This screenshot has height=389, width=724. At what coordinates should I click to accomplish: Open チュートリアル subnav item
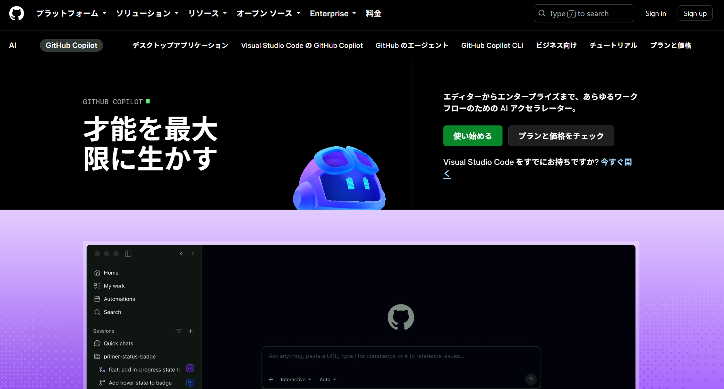click(613, 46)
